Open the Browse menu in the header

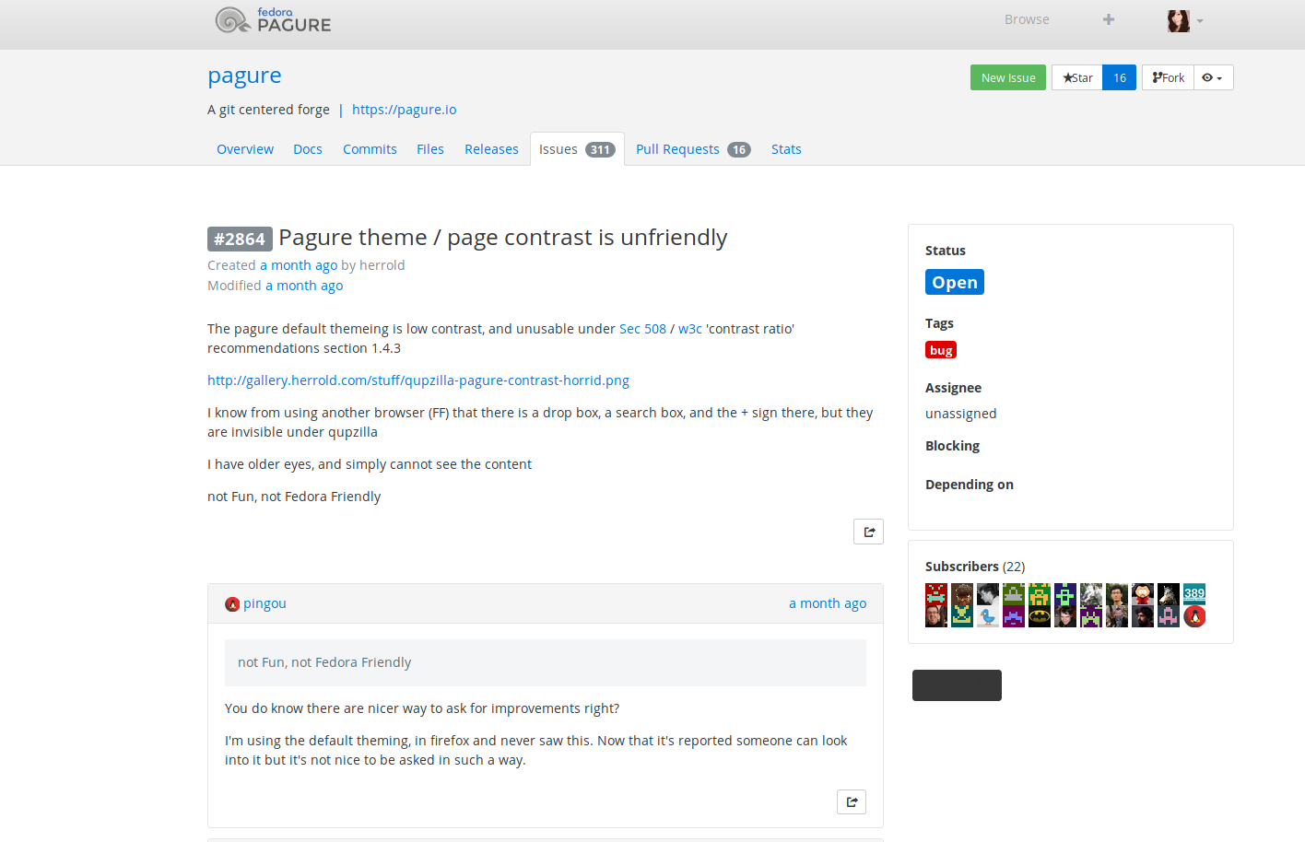point(1027,19)
